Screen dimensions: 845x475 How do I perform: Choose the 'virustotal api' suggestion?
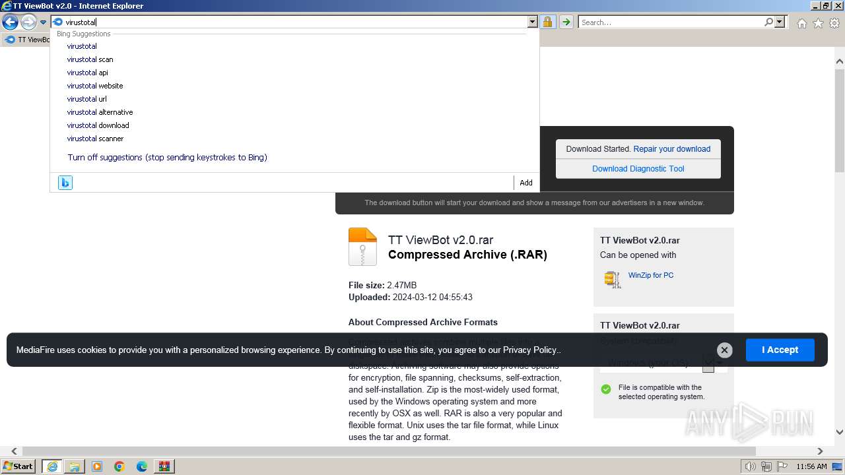(87, 73)
